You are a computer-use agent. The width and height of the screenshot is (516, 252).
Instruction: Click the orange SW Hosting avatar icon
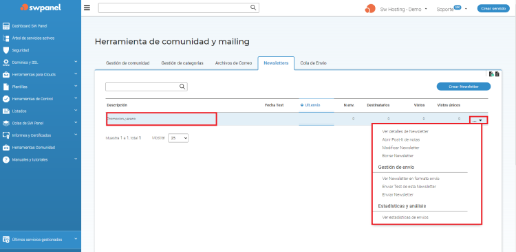(370, 9)
